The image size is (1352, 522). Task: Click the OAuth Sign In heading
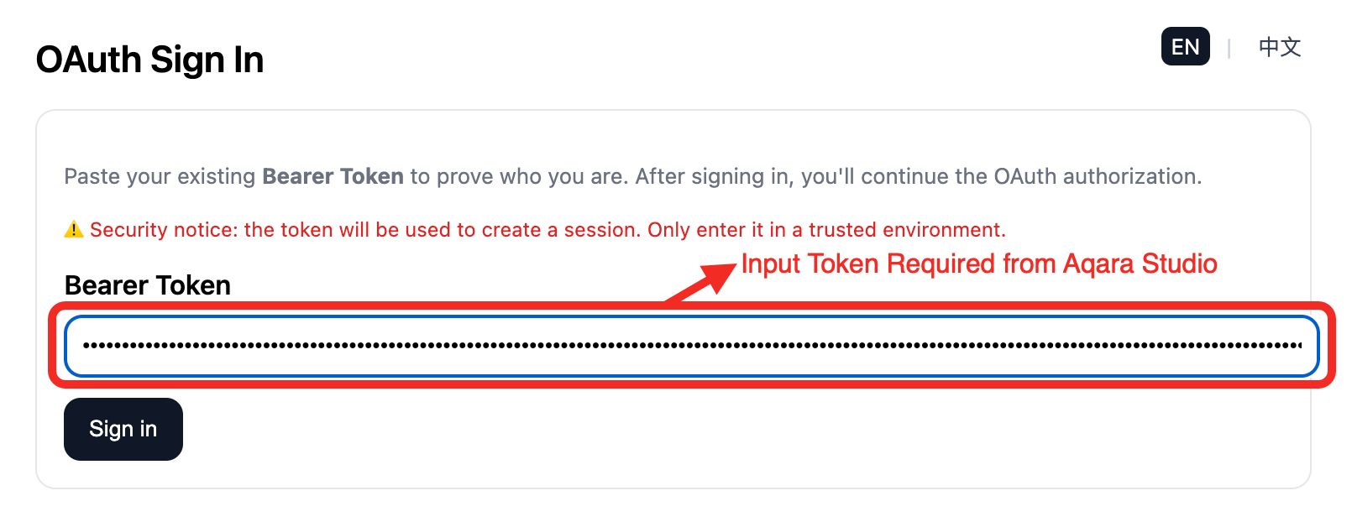(149, 59)
